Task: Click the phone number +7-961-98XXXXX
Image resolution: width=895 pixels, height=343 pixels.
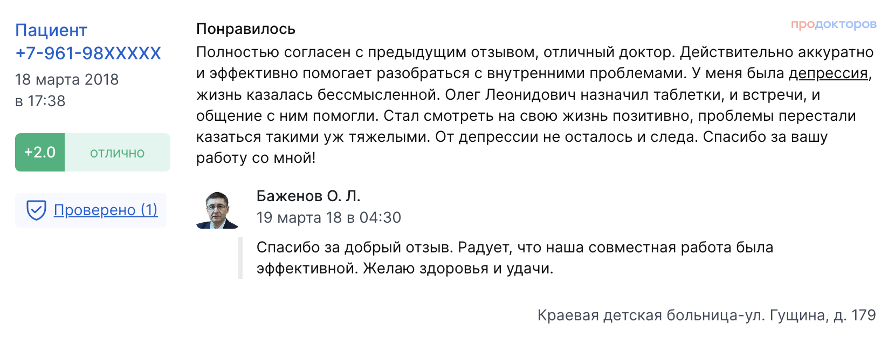Action: 88,53
